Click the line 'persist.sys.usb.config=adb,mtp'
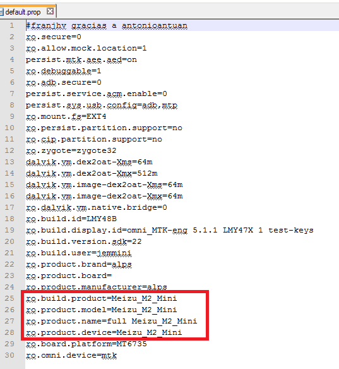 pyautogui.click(x=102, y=105)
